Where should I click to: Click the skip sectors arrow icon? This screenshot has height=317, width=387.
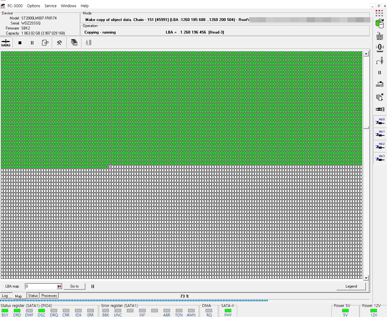[379, 84]
